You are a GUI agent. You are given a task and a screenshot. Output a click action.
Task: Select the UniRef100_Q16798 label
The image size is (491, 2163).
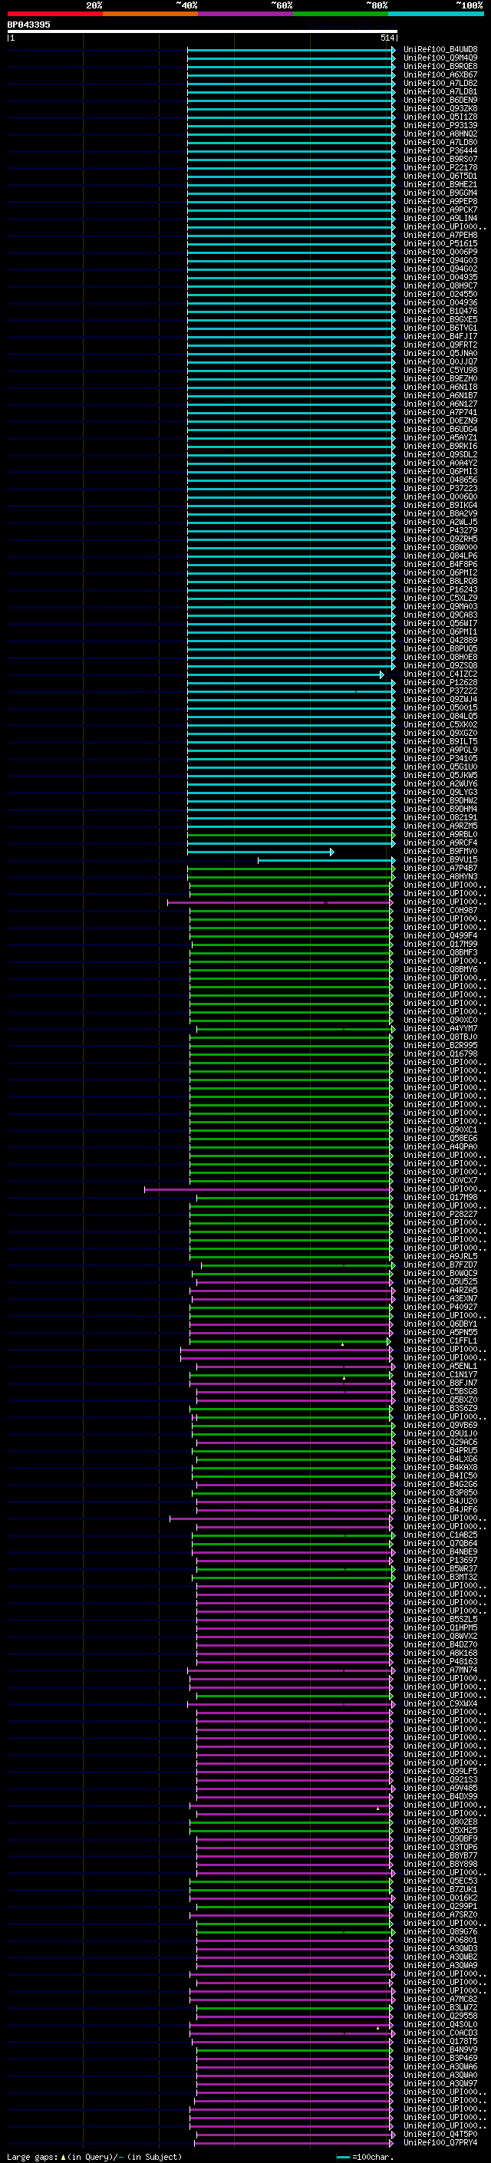(440, 1053)
